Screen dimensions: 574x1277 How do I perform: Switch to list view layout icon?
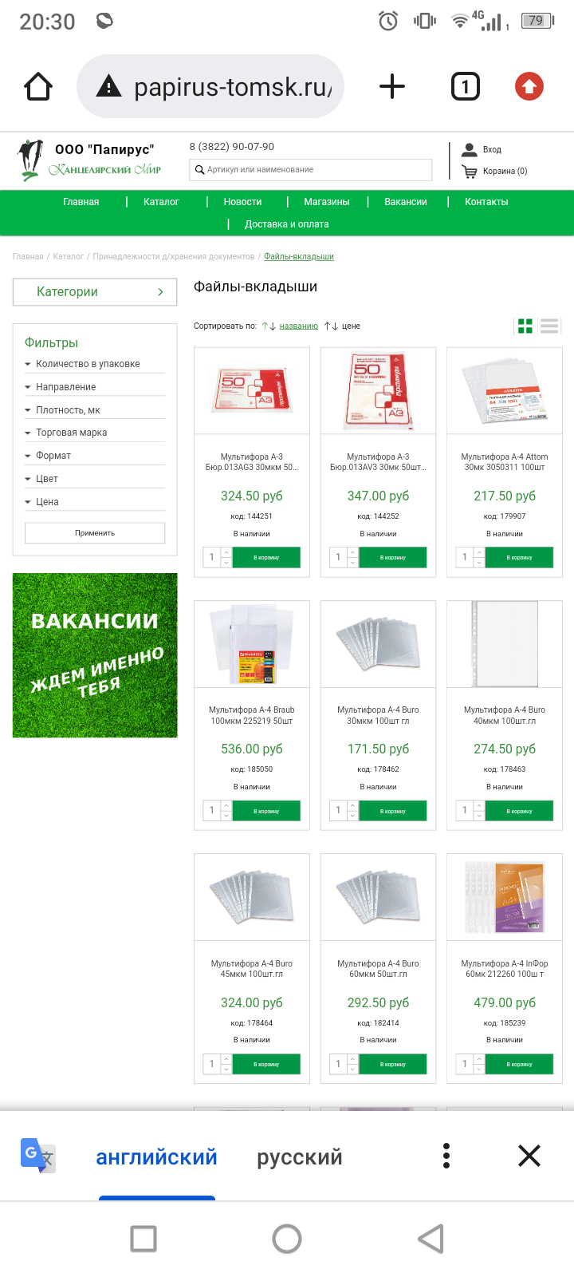pyautogui.click(x=549, y=326)
